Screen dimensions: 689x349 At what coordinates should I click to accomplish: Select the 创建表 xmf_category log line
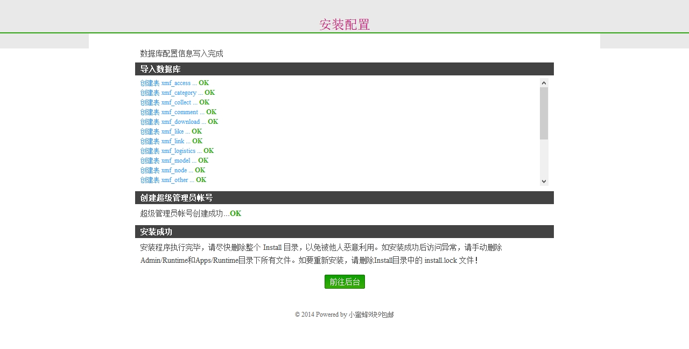pos(177,93)
